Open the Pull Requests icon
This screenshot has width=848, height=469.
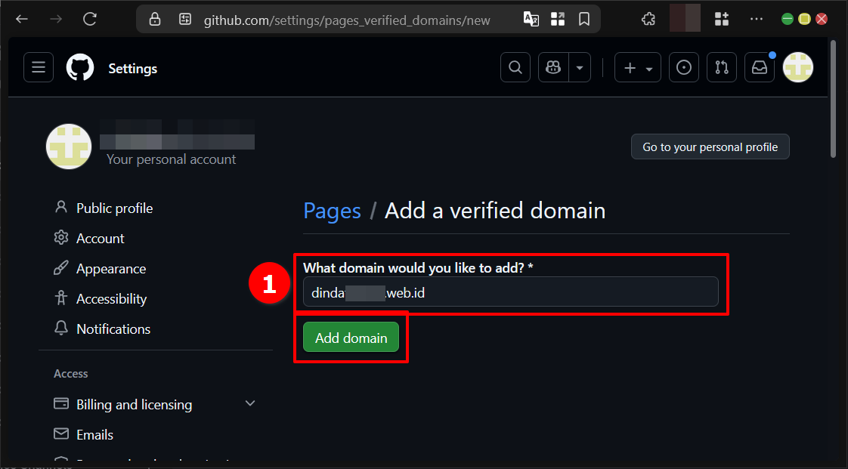coord(721,67)
